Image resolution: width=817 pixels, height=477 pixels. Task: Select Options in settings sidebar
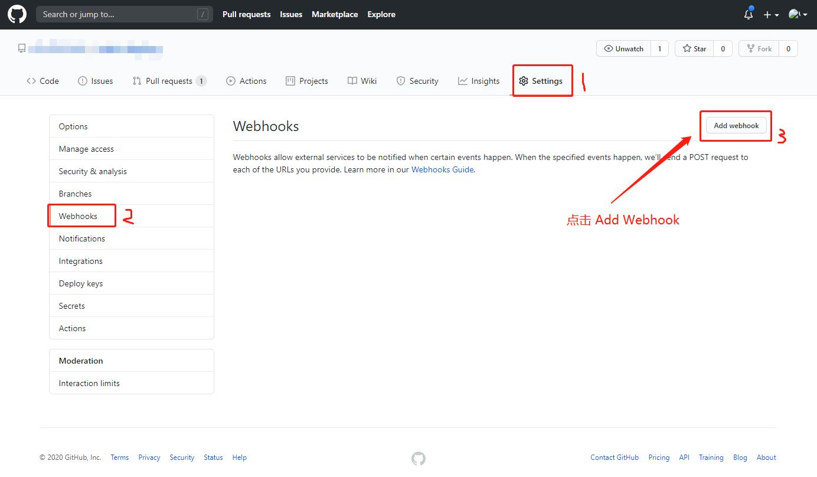[132, 126]
